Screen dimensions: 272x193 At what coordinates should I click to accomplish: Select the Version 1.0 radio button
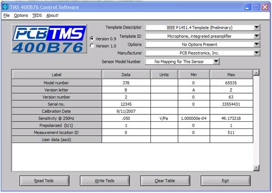pos(92,46)
